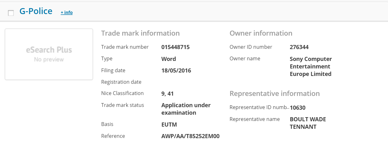Select the filing date 18/05/2016
This screenshot has height=155, width=388.
[176, 71]
